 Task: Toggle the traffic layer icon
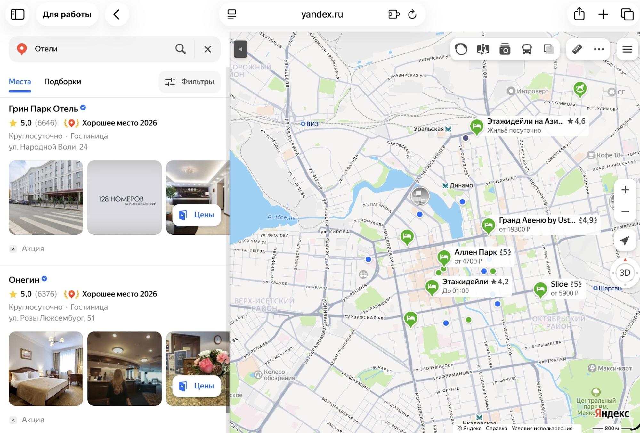(x=461, y=49)
